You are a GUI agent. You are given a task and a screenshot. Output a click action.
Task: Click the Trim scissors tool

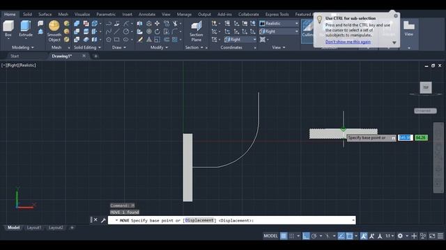[175, 24]
